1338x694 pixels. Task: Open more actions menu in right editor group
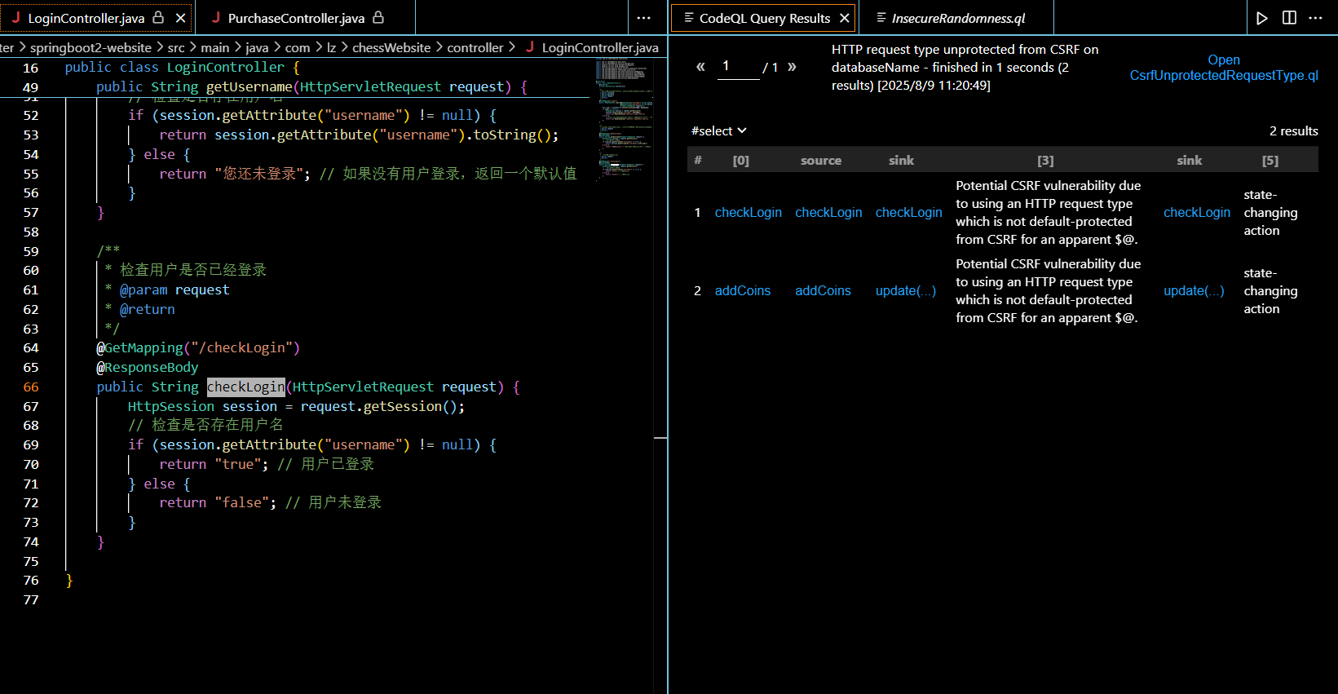(1315, 18)
